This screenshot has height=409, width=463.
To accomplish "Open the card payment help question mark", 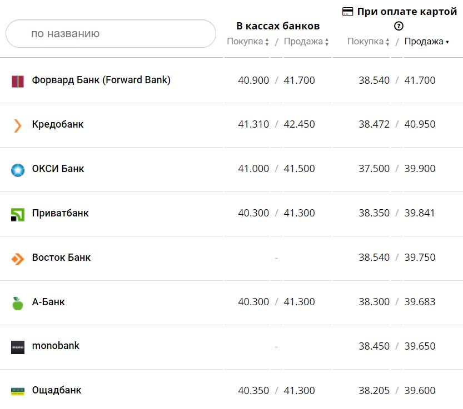I will (399, 26).
